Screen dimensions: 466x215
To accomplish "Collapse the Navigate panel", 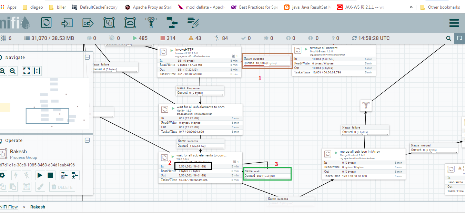I will (x=87, y=57).
